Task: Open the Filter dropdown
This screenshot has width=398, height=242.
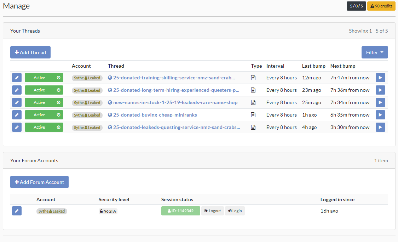Action: point(374,52)
